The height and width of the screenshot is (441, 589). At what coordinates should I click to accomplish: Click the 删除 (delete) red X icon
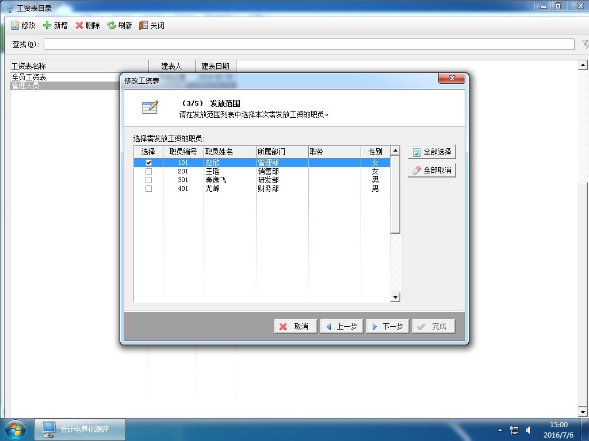tap(79, 25)
